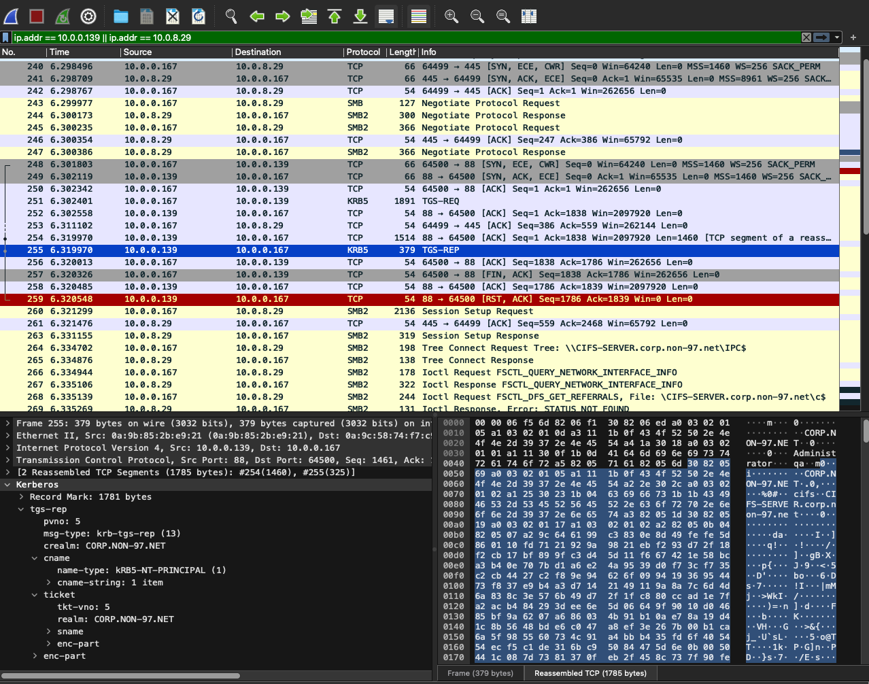Select packet 259 RST, ACK row
The height and width of the screenshot is (684, 869).
click(x=420, y=299)
